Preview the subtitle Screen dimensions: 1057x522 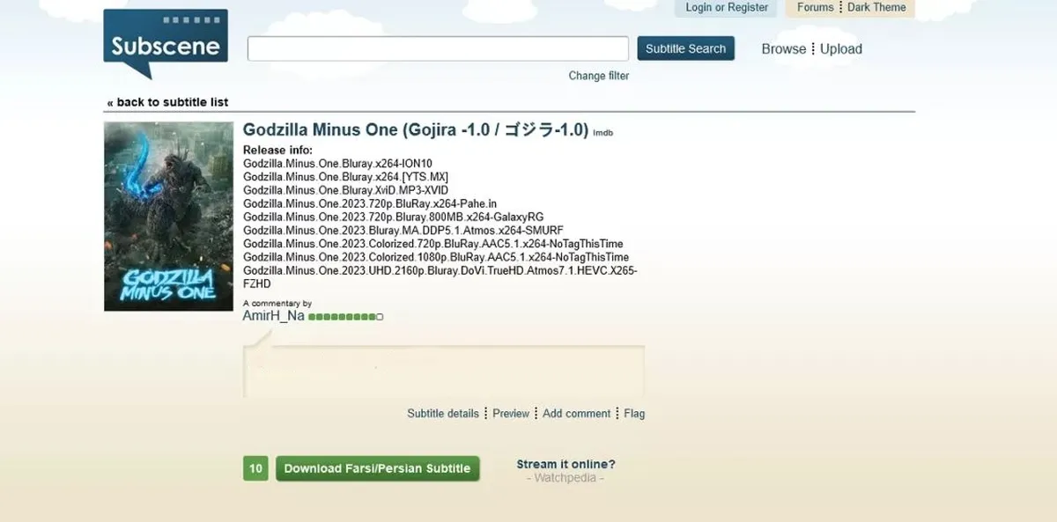coord(511,414)
